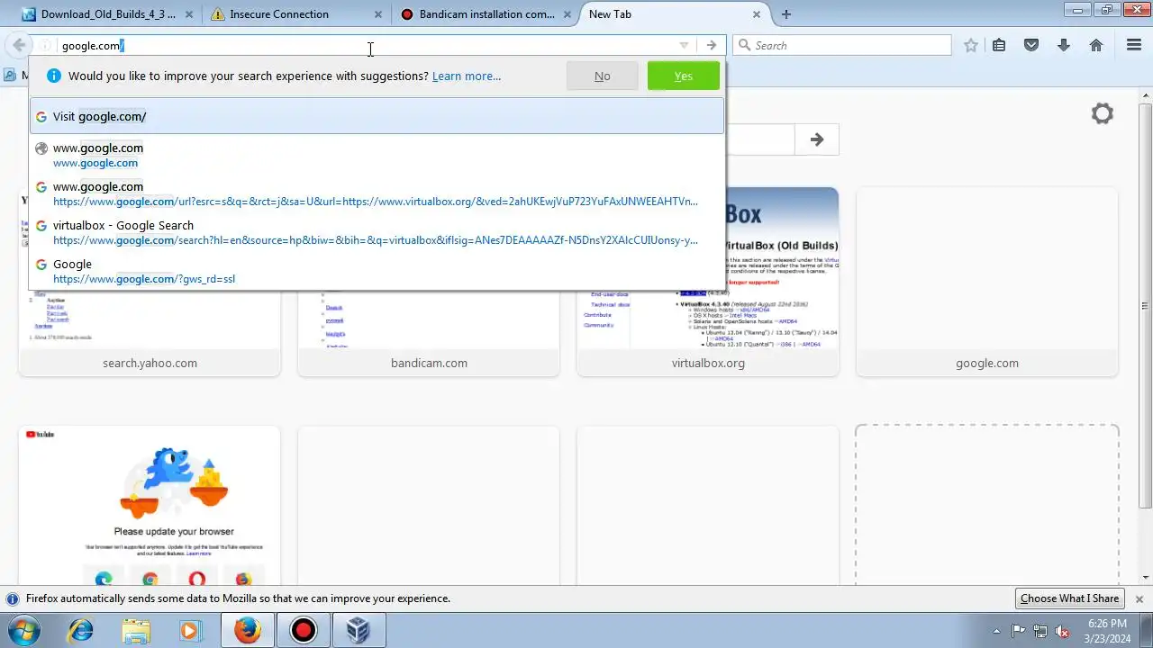
Task: Click the back arrow navigation button
Action: [x=19, y=45]
